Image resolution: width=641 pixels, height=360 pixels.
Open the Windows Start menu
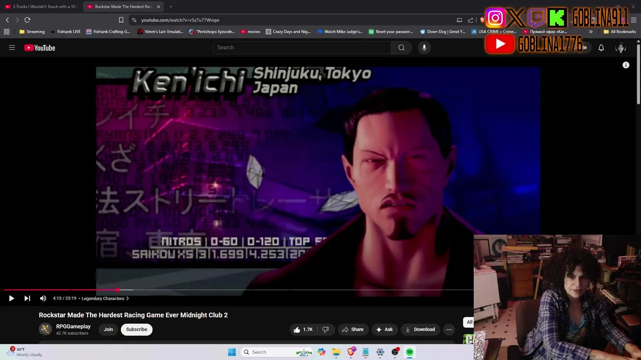coord(232,352)
